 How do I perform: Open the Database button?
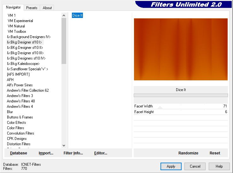point(19,153)
